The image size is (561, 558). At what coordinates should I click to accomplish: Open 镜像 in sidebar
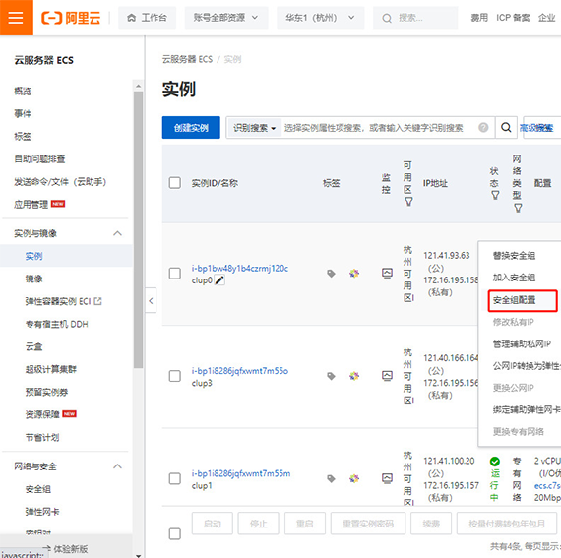[x=33, y=279]
